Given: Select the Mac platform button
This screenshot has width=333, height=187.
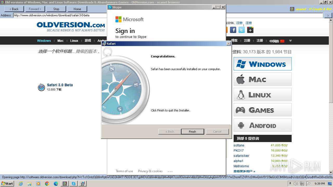Looking at the screenshot, I should [x=262, y=79].
